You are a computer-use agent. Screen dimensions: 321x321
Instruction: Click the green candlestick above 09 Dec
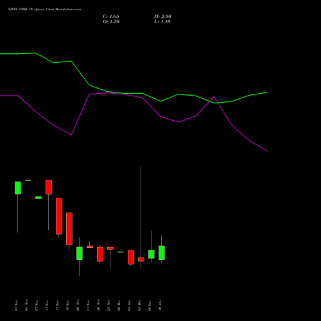152,254
